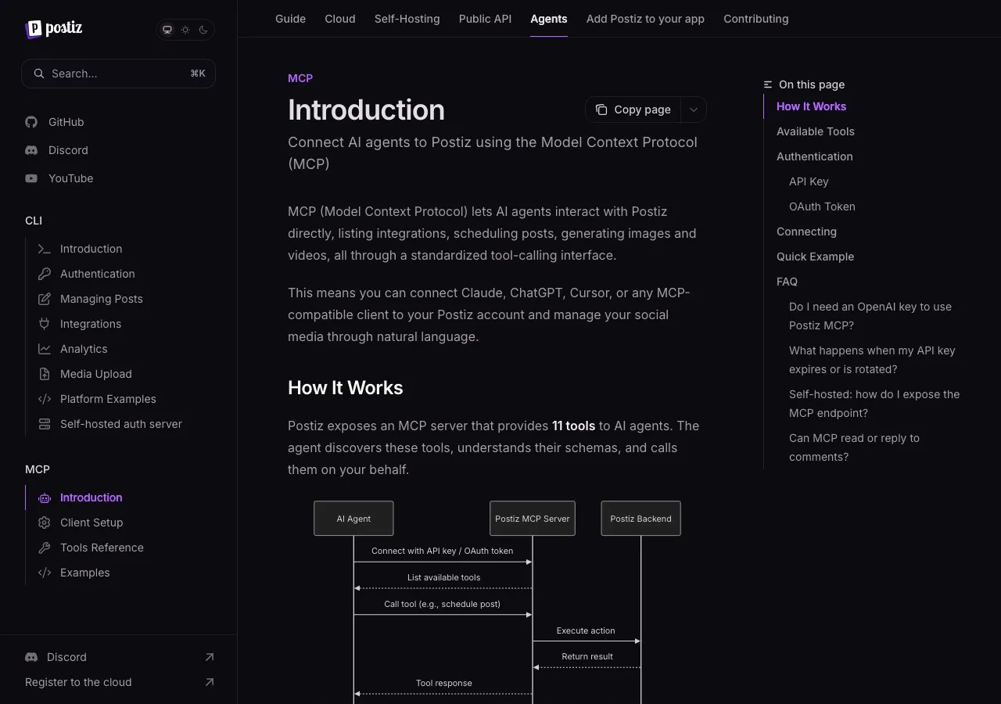Click the AI Agent diagram box
The image size is (1001, 704).
(353, 519)
